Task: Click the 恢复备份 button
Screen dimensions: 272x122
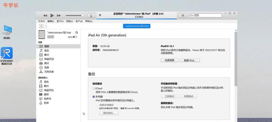Action: click(x=189, y=96)
